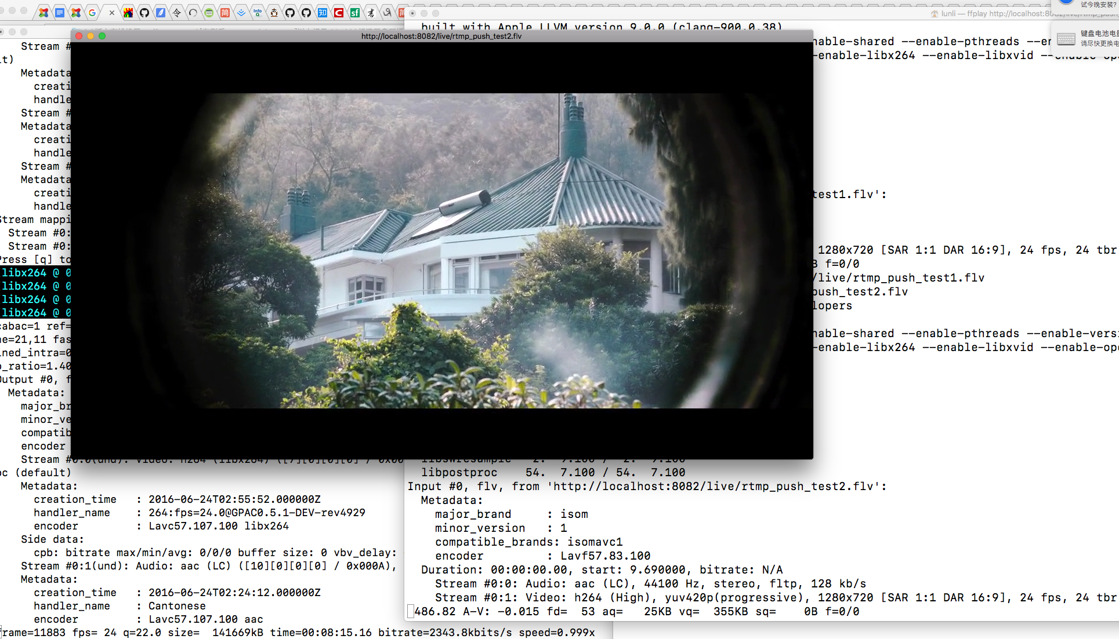This screenshot has width=1119, height=639.
Task: Click the '试今晚安装?' update notification text
Action: click(x=1098, y=5)
